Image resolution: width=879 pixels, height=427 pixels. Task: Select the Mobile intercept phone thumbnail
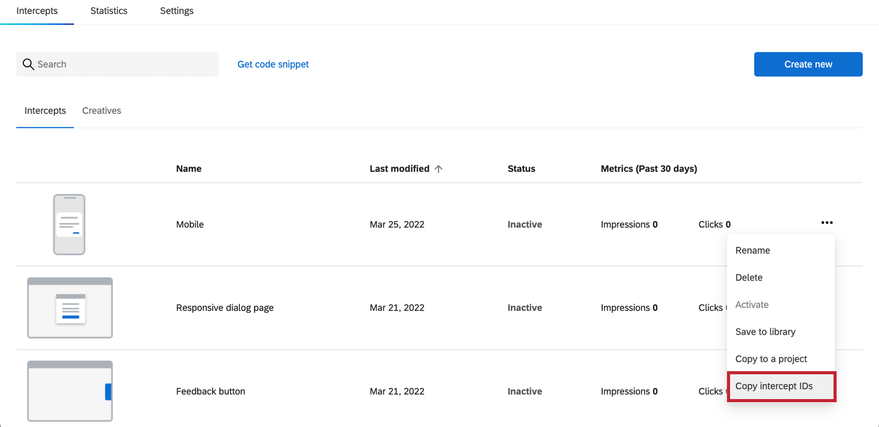point(69,224)
